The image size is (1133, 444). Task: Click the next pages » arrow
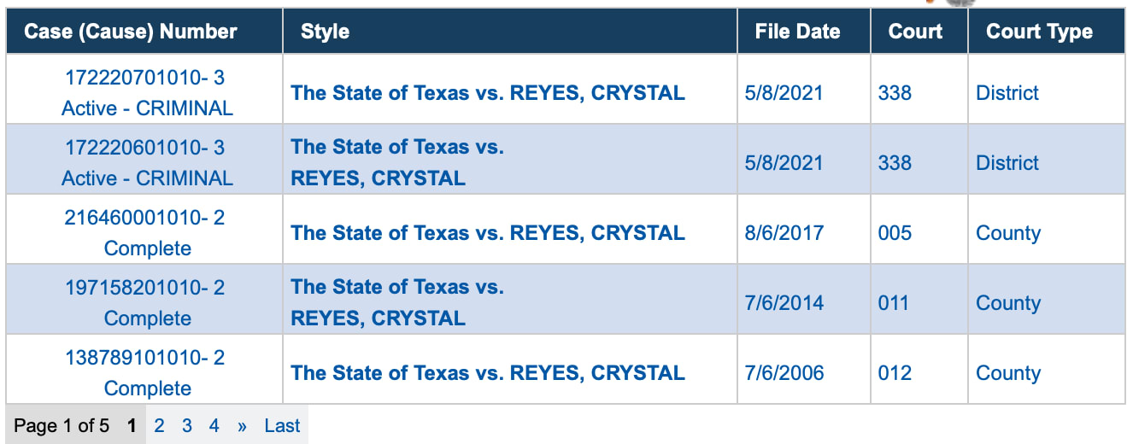pos(242,425)
